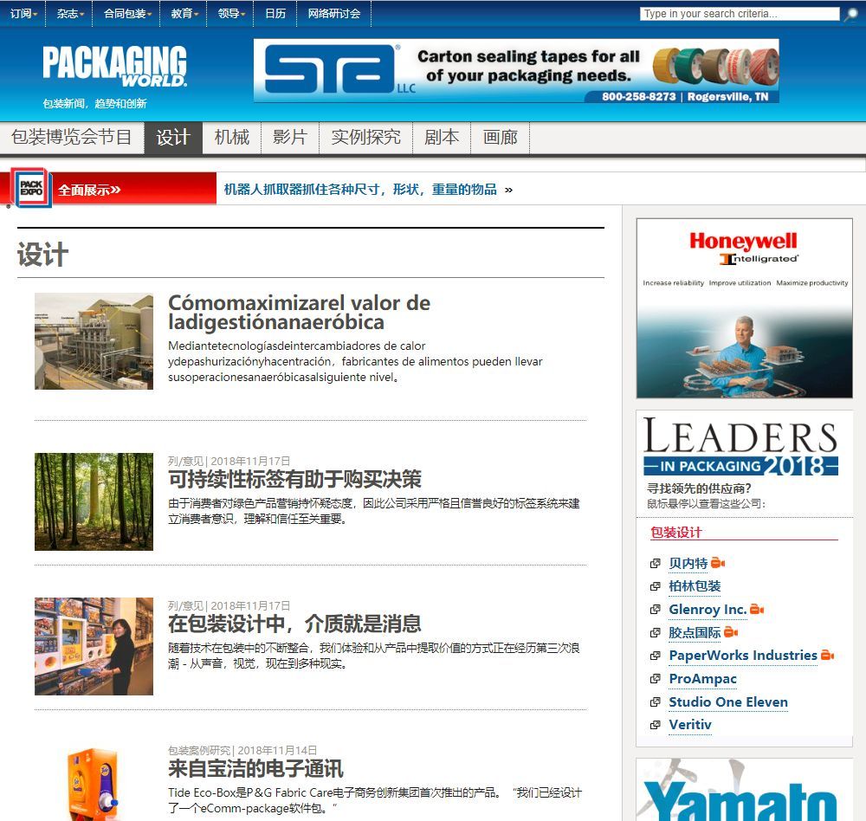This screenshot has height=821, width=866.
Task: Click external link icon beside 柏林包装
Action: coord(655,586)
